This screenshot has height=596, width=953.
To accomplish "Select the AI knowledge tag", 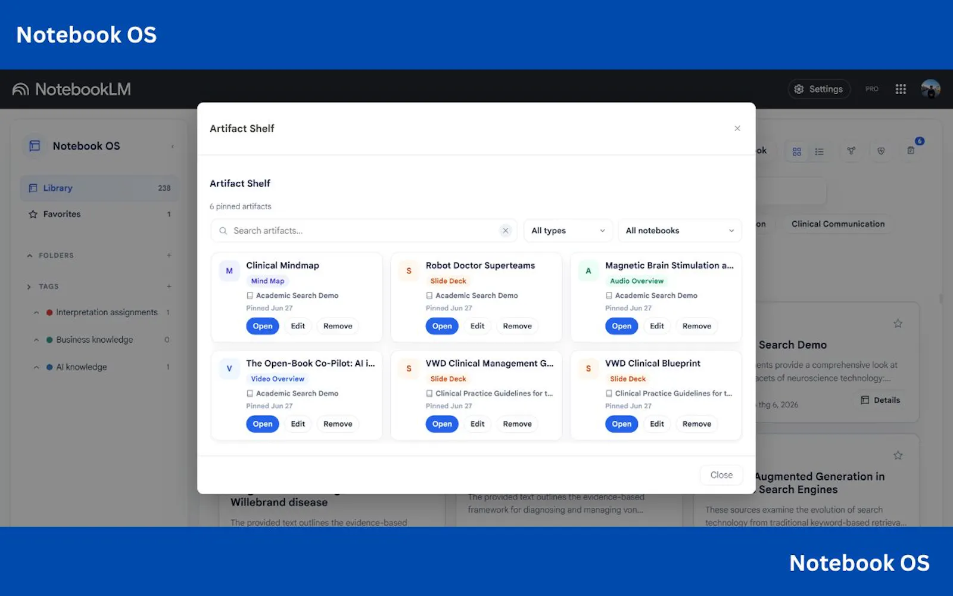I will click(82, 367).
